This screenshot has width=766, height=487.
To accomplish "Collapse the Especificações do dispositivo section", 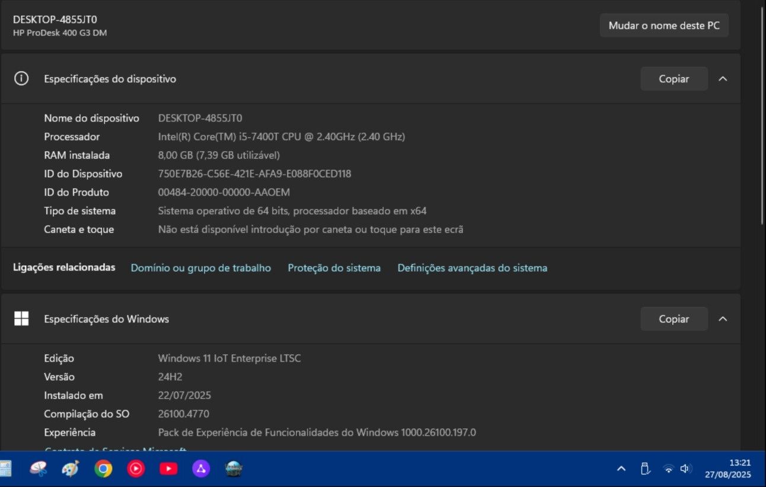I will coord(723,79).
